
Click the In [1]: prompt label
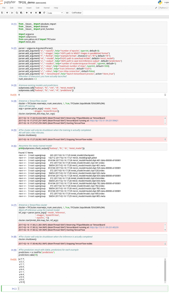coord(14,24)
